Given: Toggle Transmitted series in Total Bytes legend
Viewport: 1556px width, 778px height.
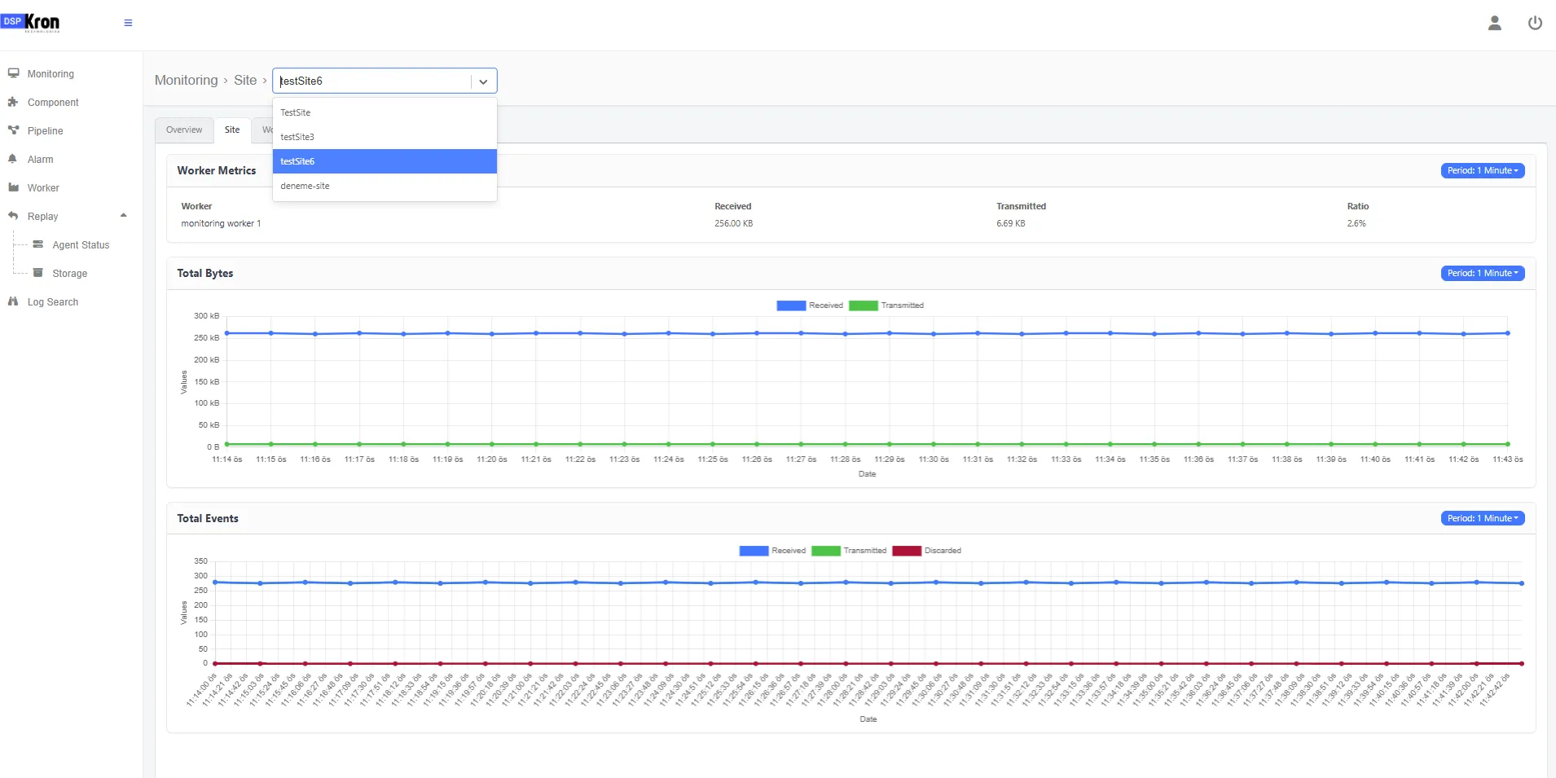Looking at the screenshot, I should coord(886,305).
